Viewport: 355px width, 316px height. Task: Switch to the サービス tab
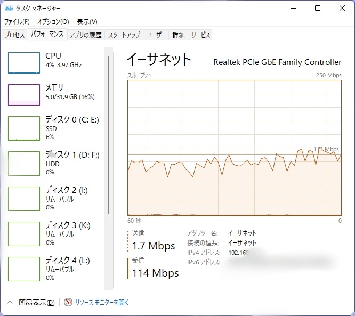[200, 35]
